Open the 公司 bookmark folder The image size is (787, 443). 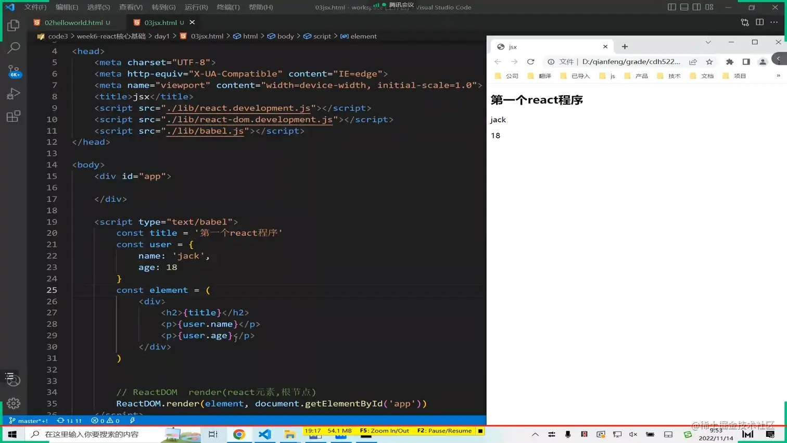pos(507,76)
